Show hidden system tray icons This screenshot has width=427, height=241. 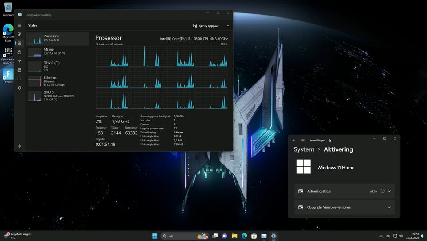pos(381,236)
